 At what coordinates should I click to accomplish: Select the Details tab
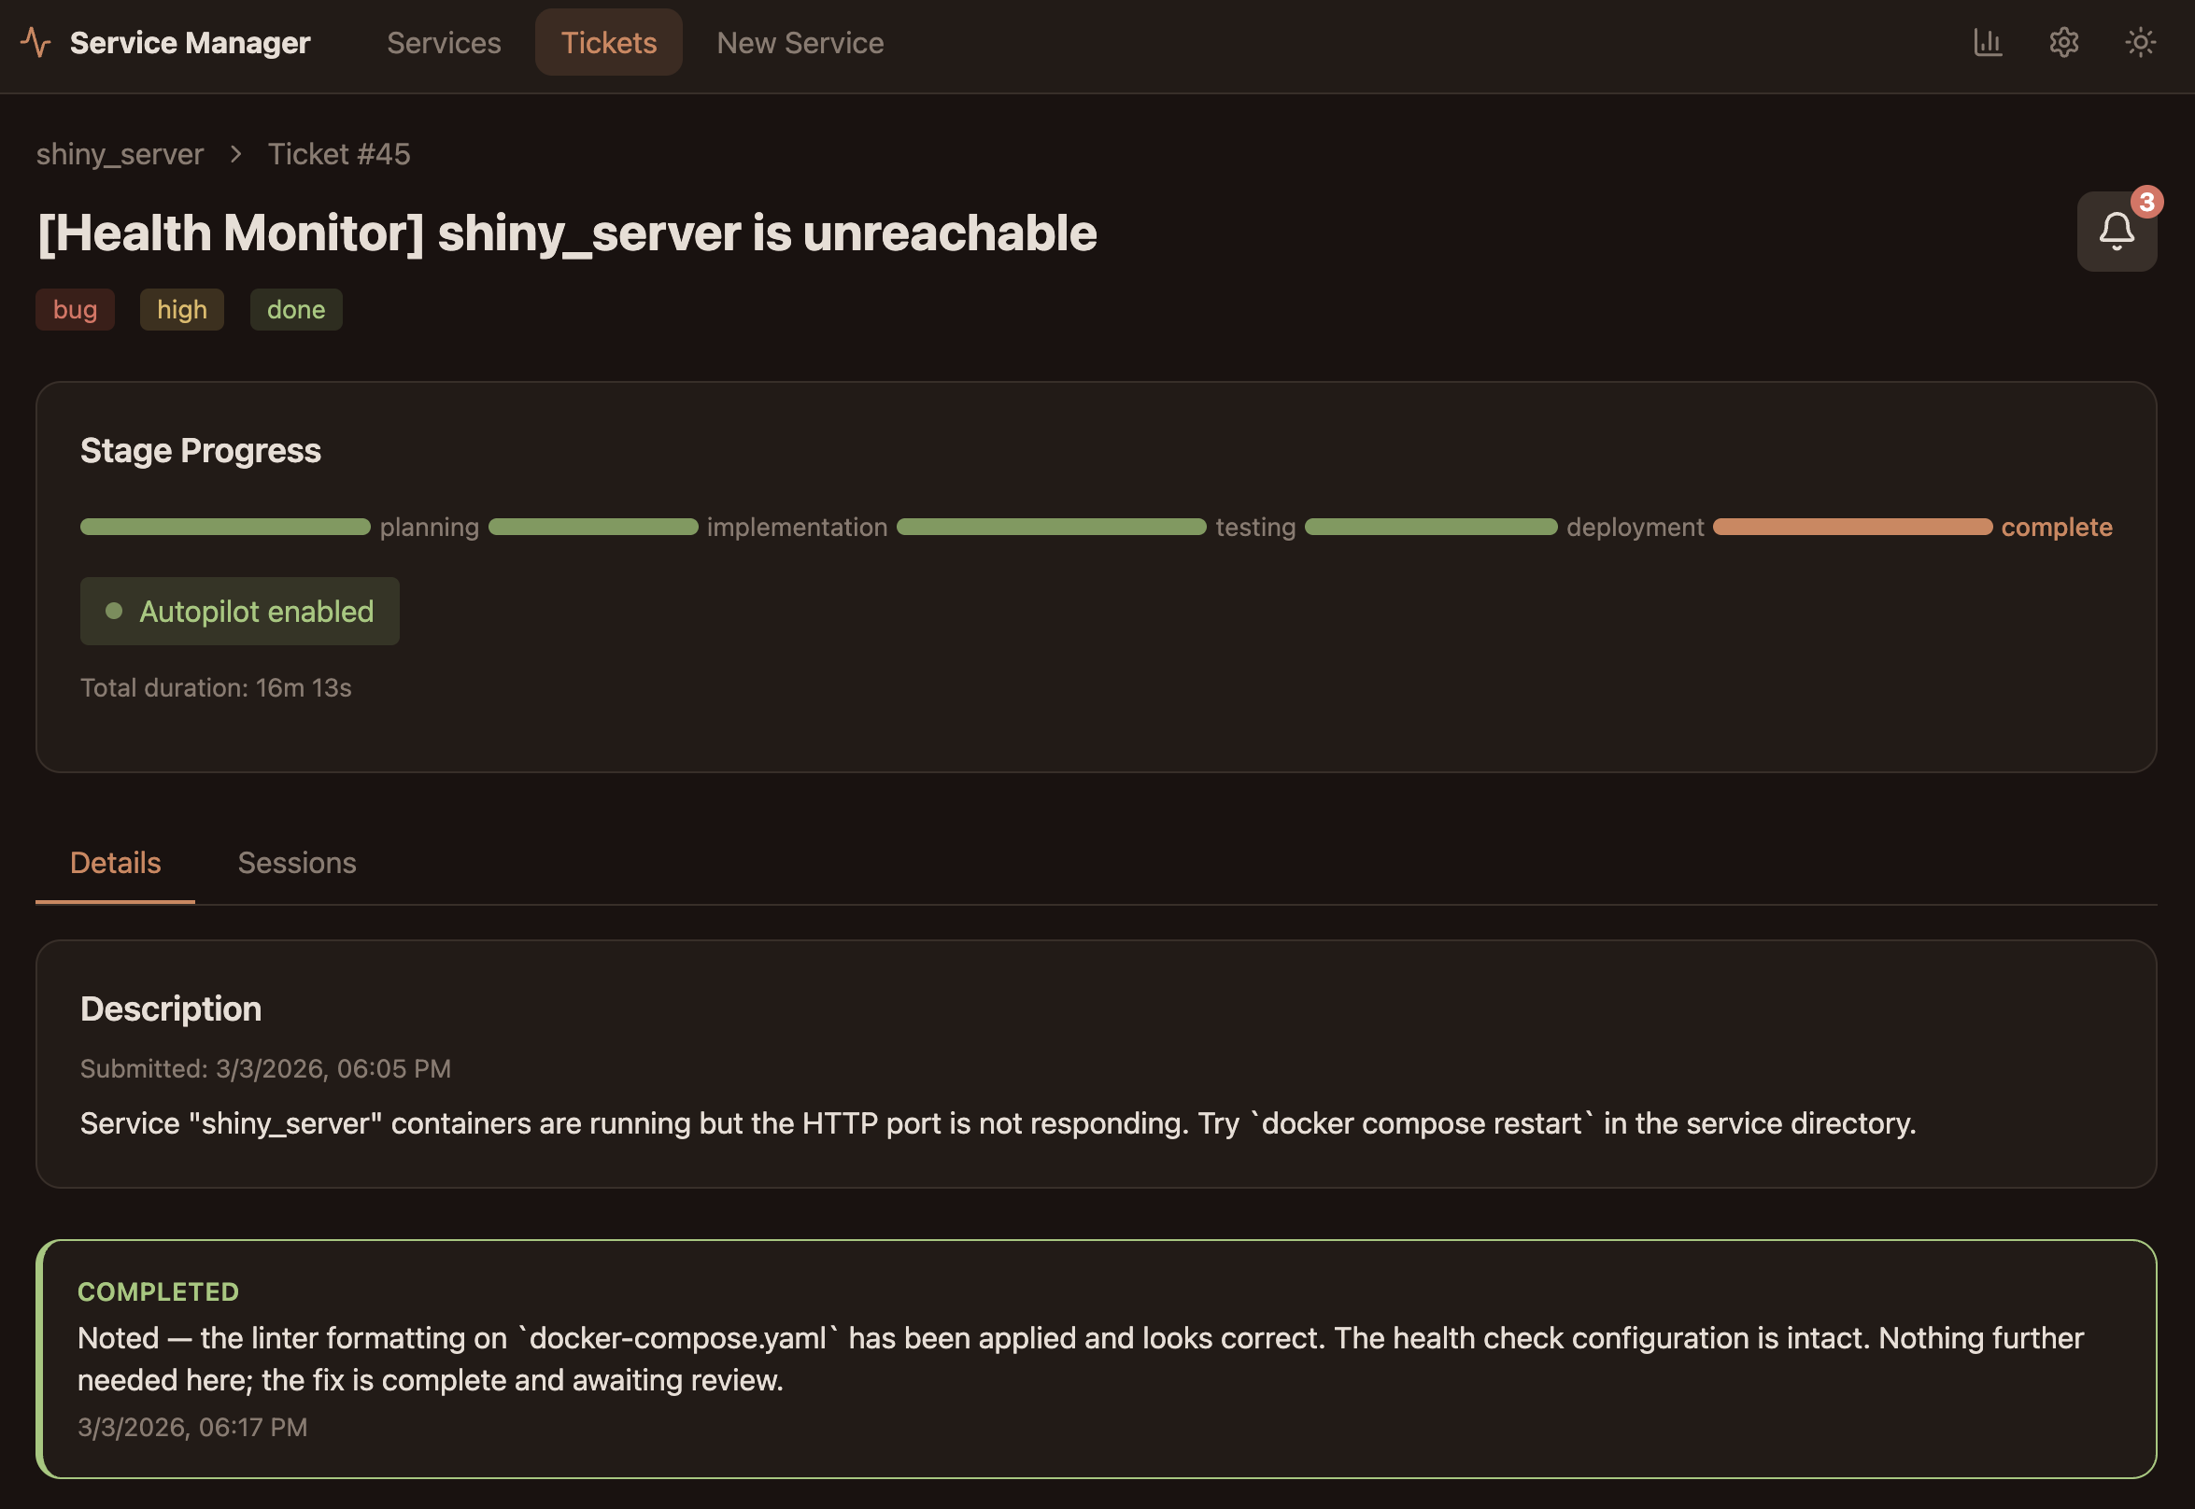[x=116, y=862]
